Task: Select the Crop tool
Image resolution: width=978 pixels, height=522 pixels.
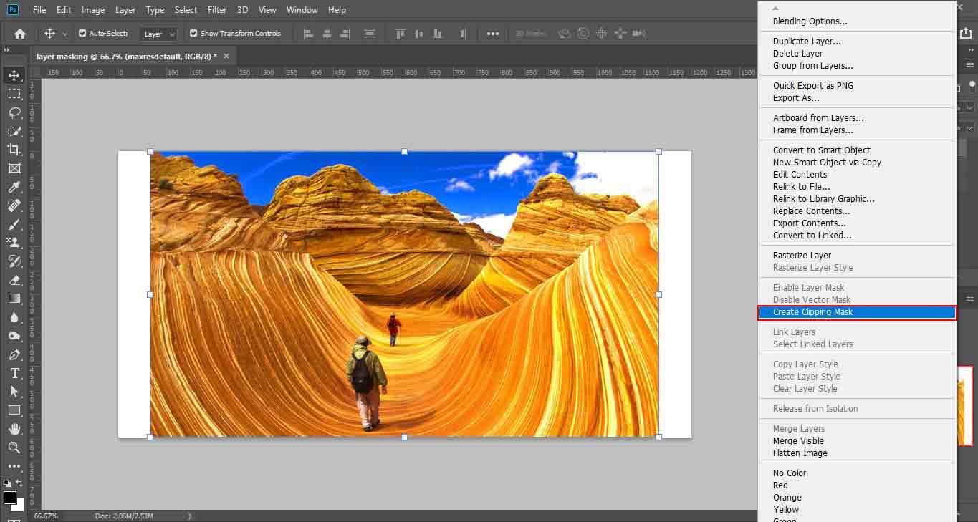Action: (14, 150)
